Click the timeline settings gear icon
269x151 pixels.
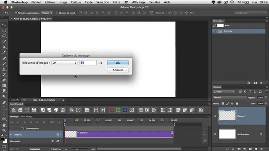44,122
